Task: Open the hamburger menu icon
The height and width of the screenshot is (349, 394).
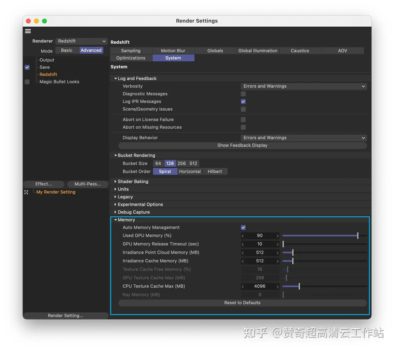Action: pos(28,31)
